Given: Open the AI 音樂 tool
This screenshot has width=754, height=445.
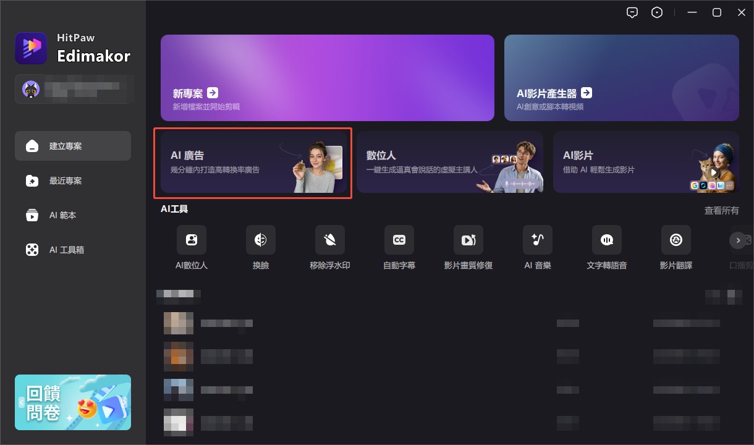Looking at the screenshot, I should pos(538,240).
